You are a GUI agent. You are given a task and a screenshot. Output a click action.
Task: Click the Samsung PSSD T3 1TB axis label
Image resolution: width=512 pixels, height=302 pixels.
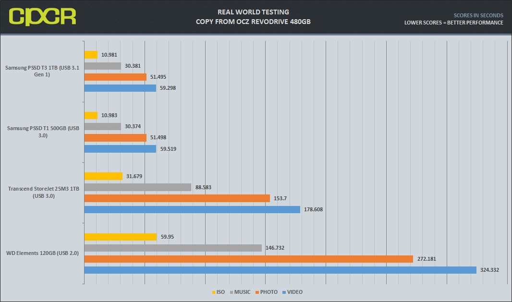tap(42, 71)
